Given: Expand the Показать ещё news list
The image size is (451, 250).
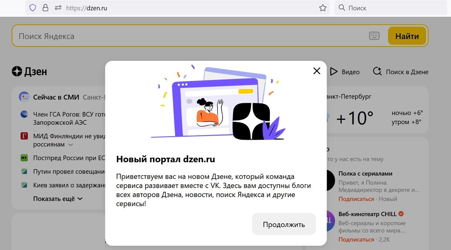Looking at the screenshot, I should tap(56, 199).
